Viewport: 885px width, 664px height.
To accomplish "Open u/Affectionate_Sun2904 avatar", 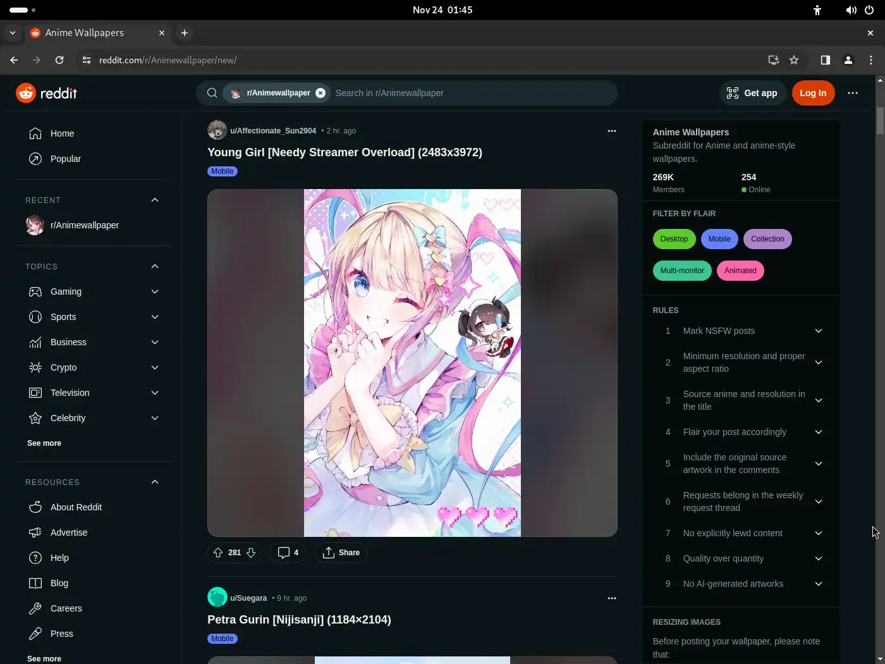I will [x=217, y=130].
